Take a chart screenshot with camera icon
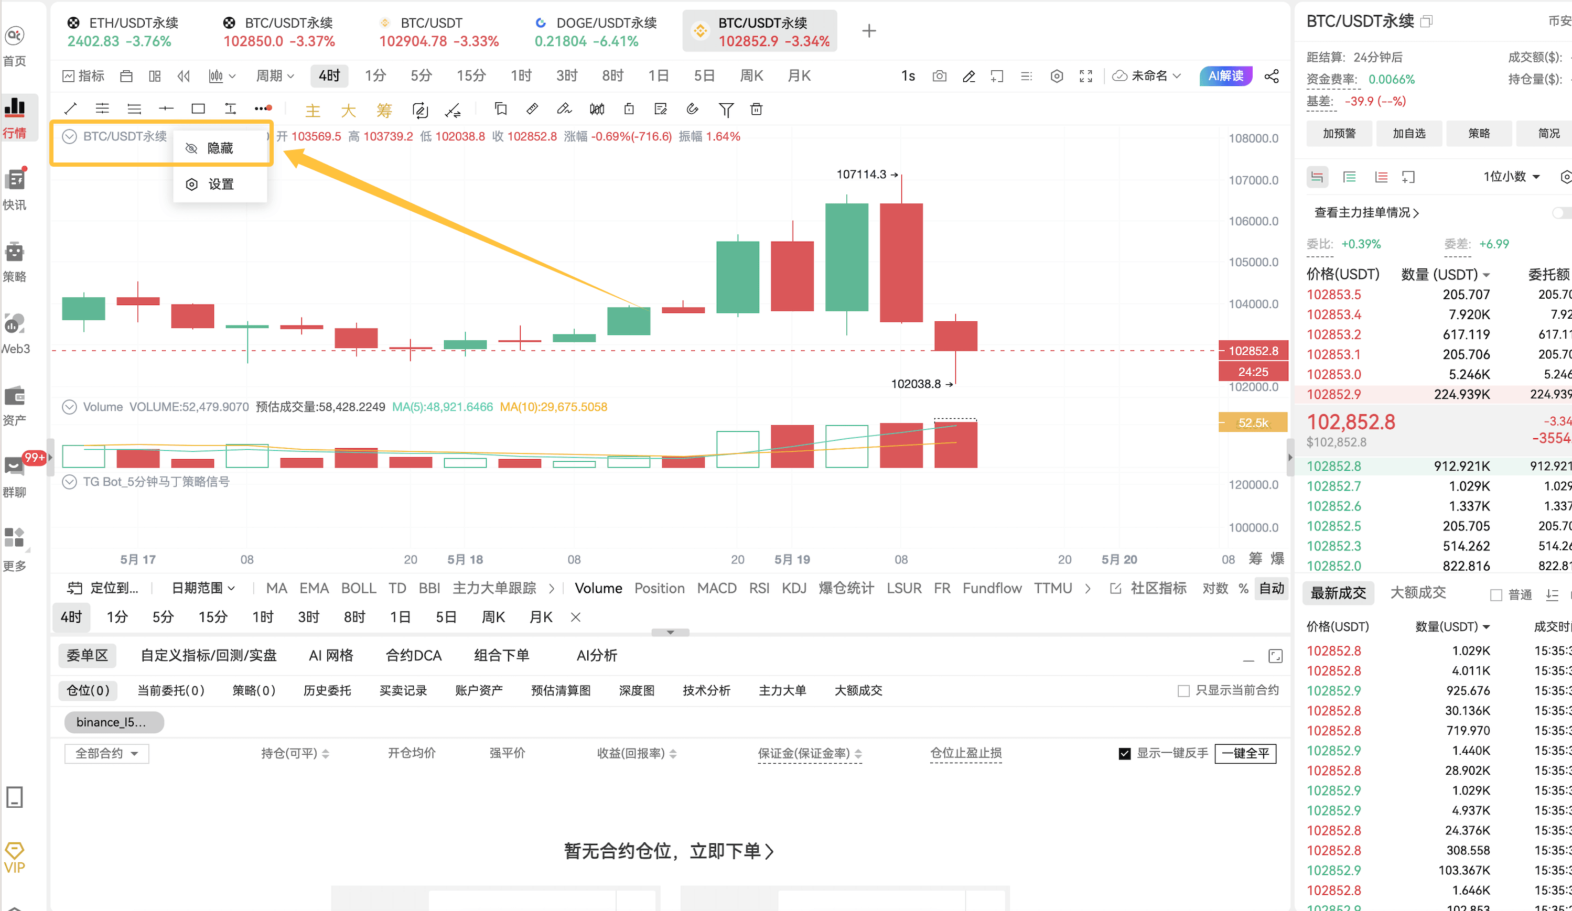Screen dimensions: 1572x911 pyautogui.click(x=939, y=76)
